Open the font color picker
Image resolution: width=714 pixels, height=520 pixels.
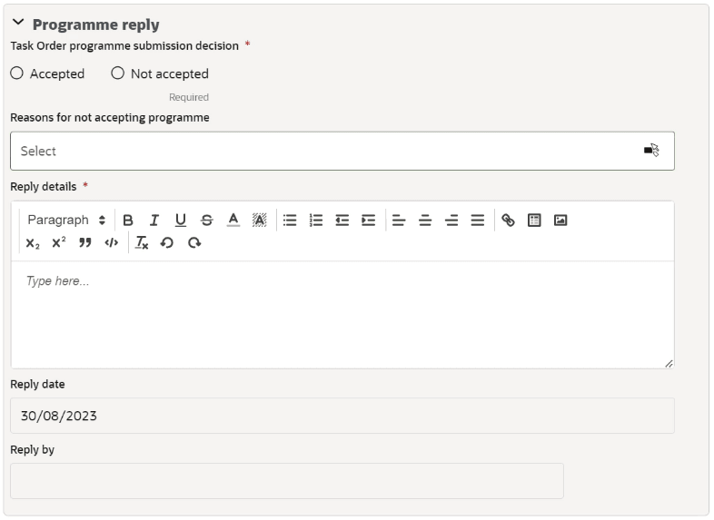(x=233, y=221)
